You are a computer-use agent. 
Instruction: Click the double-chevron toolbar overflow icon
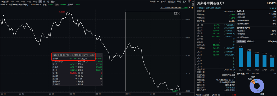(x=193, y=2)
